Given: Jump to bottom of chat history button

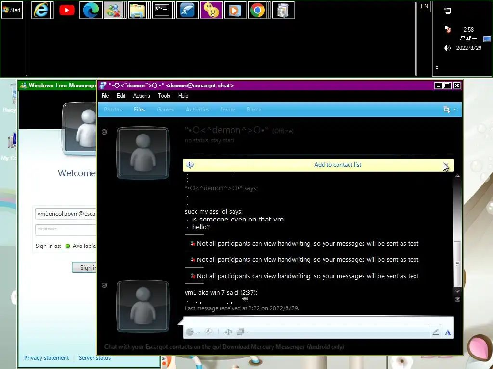Looking at the screenshot, I should pyautogui.click(x=457, y=299).
